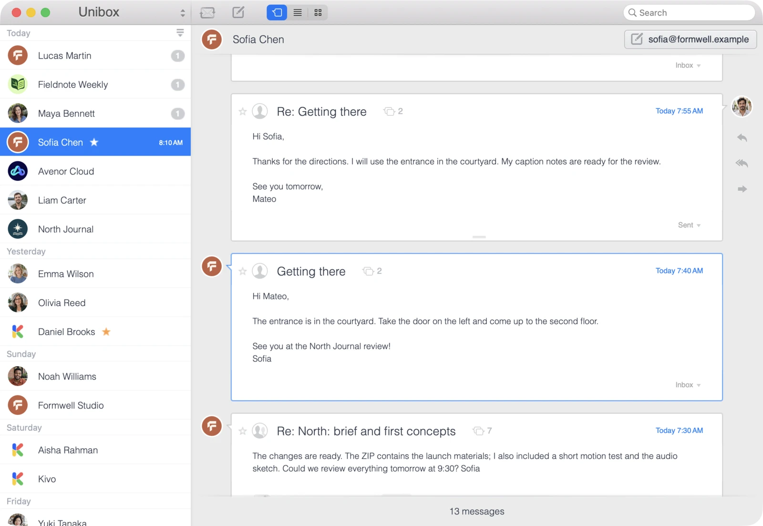Click the Search field
Image resolution: width=763 pixels, height=526 pixels.
pos(689,13)
